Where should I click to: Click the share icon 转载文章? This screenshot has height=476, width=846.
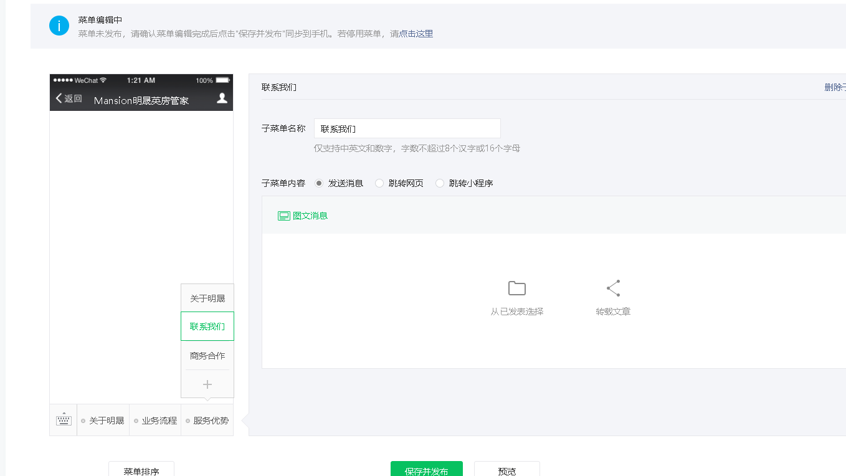point(613,288)
